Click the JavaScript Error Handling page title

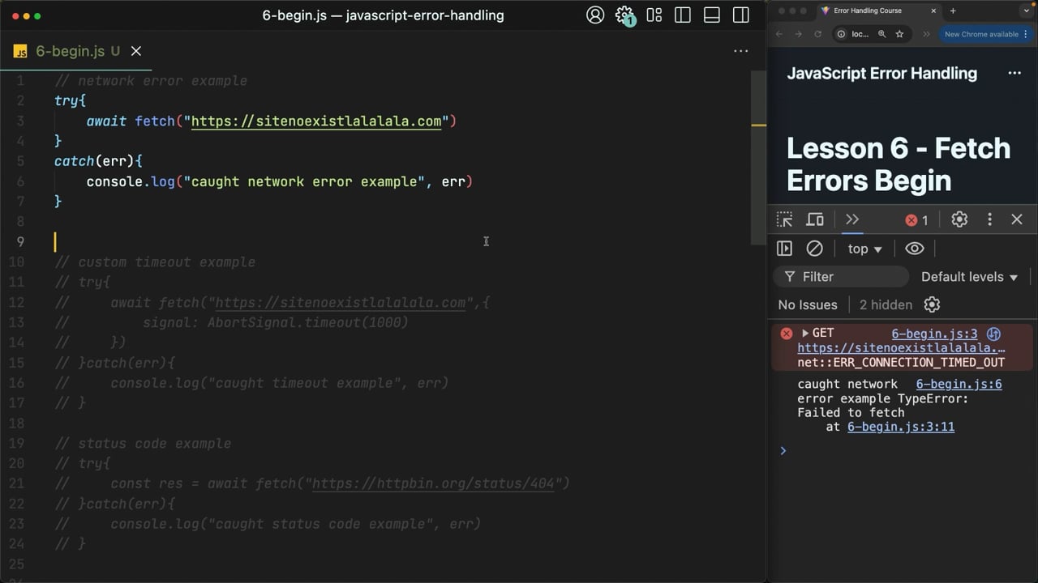(x=882, y=74)
